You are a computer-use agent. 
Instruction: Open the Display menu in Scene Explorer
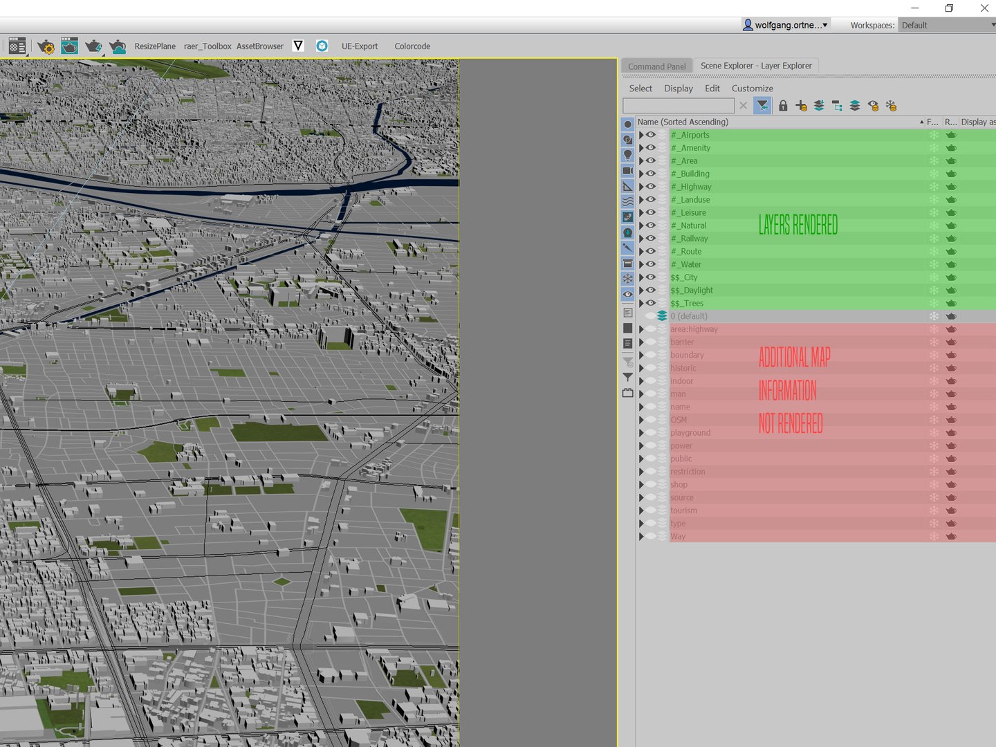(679, 89)
